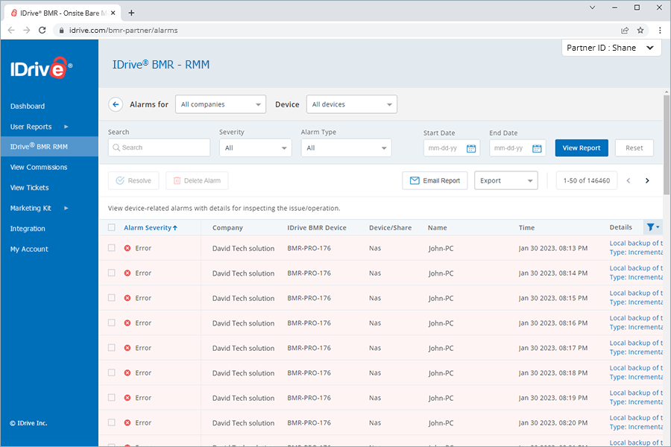Click the Email Report button
This screenshot has height=447, width=671.
(x=435, y=180)
